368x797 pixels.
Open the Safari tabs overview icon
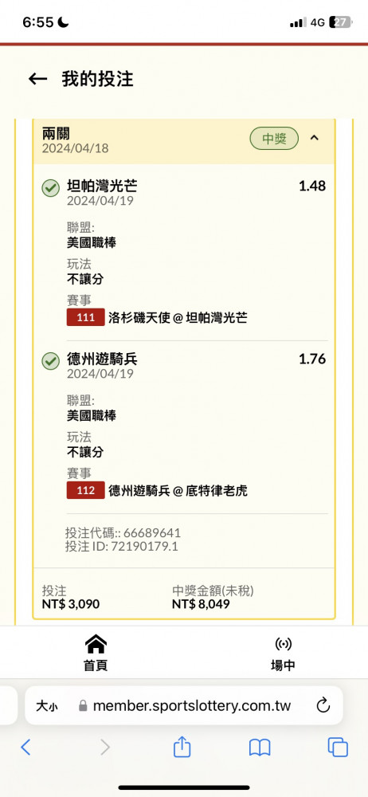click(x=338, y=748)
